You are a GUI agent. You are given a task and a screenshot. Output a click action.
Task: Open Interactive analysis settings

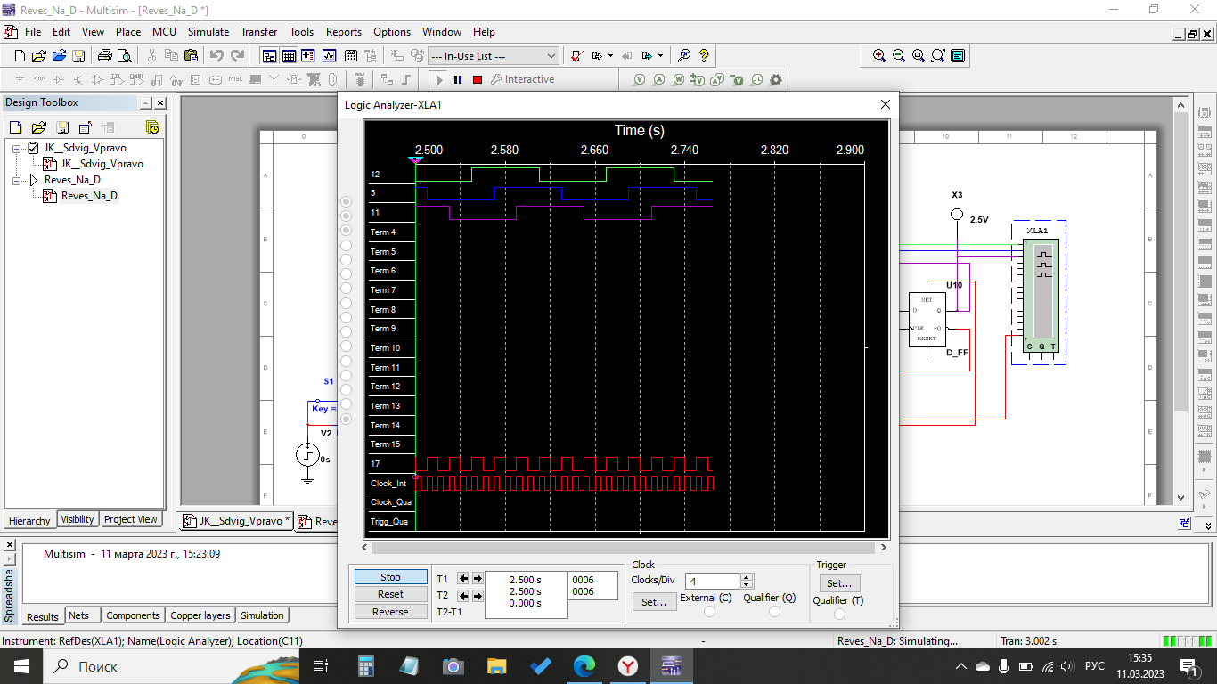coord(522,79)
